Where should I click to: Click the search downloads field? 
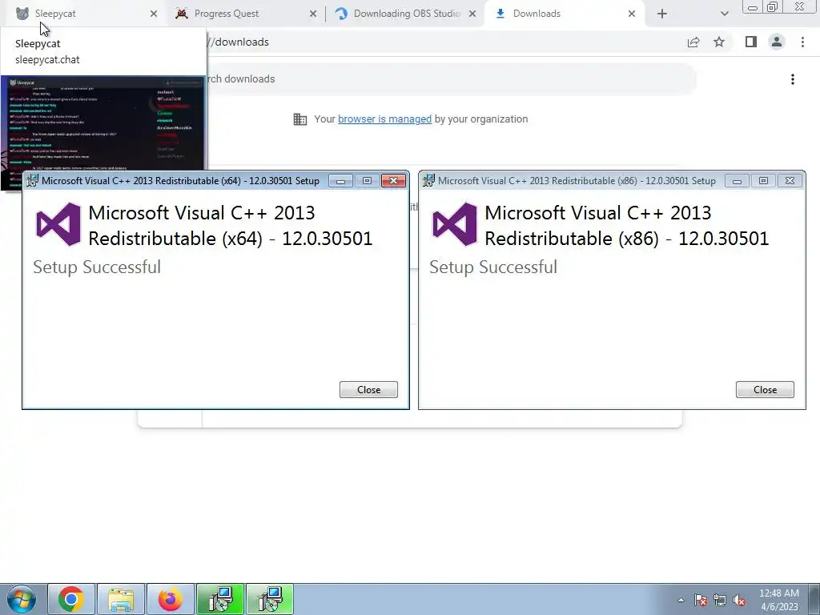pyautogui.click(x=450, y=79)
